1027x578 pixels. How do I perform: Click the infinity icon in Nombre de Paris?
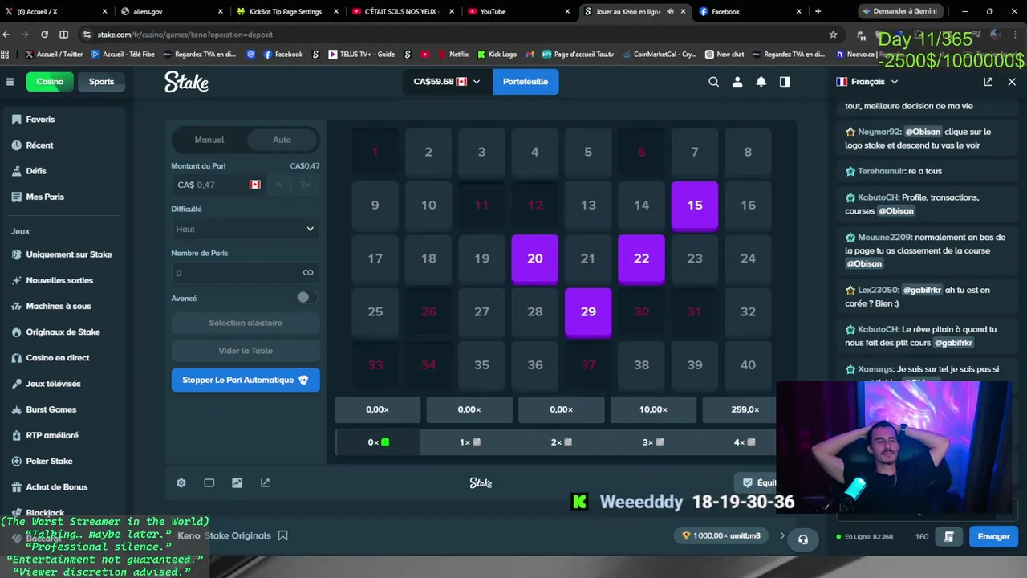(308, 273)
